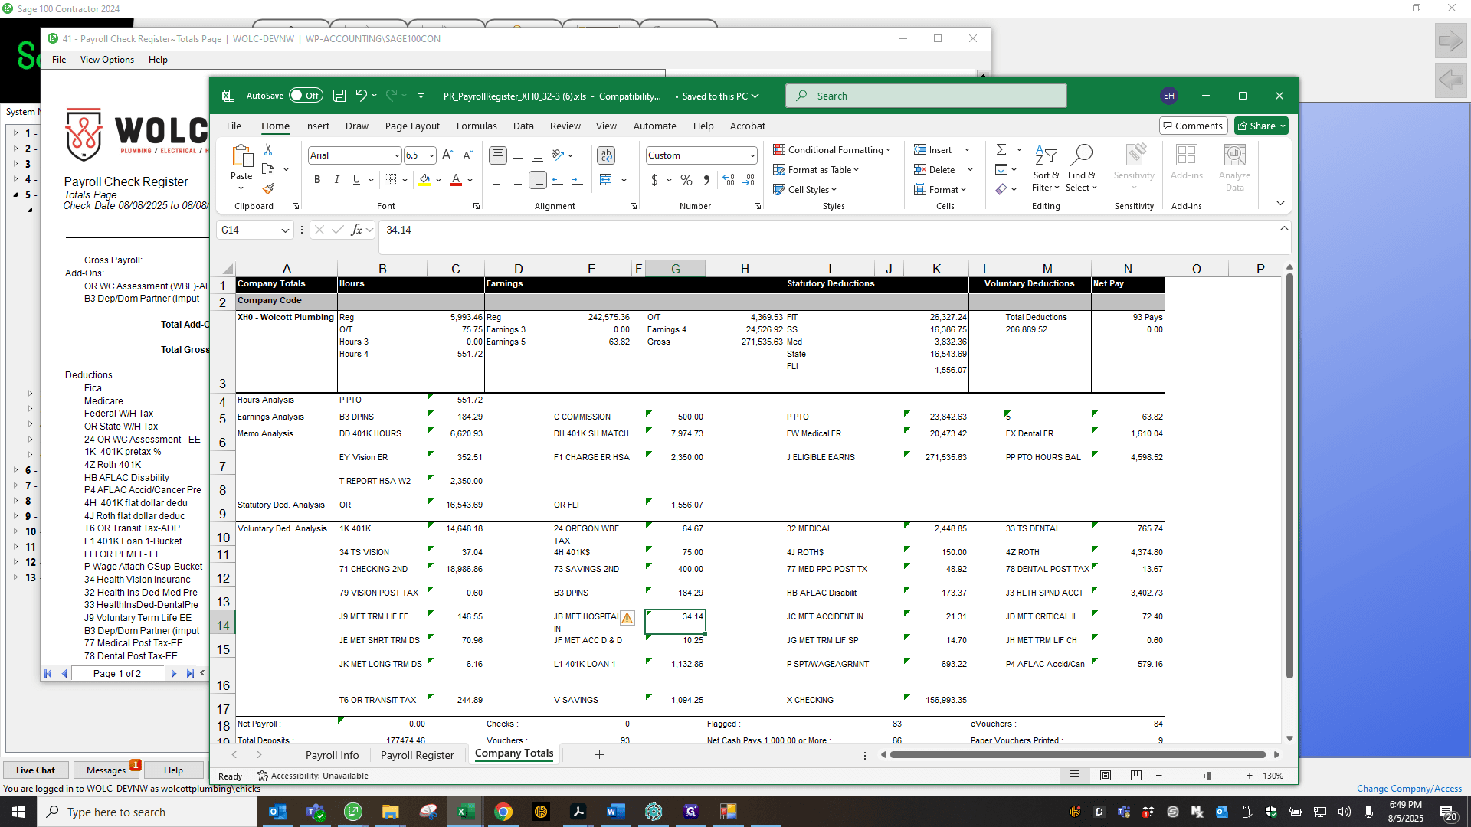Click the font color swatch
This screenshot has height=827, width=1471.
click(x=456, y=180)
